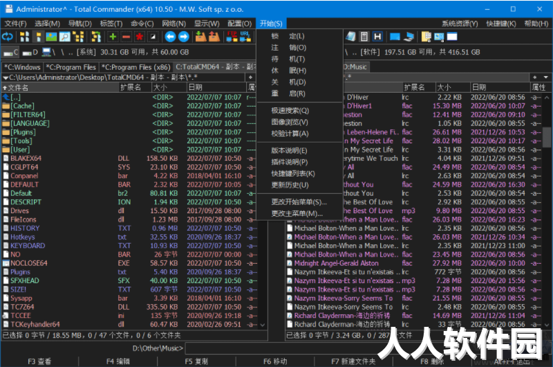This screenshot has width=553, height=367.
Task: Open the left path dropdown arrow
Action: pos(6,78)
